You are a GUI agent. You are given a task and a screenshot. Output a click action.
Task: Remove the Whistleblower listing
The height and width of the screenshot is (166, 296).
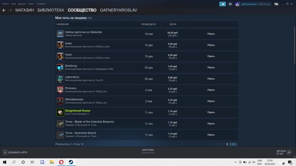pyautogui.click(x=211, y=101)
